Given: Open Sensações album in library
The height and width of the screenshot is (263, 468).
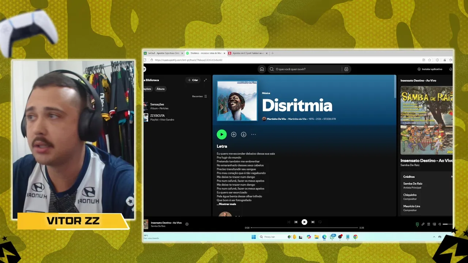Looking at the screenshot, I should click(175, 106).
